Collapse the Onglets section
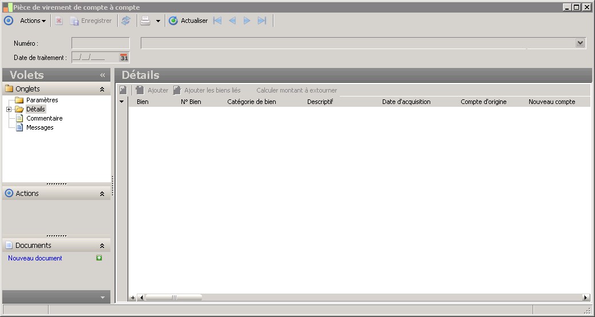595x317 pixels. (102, 89)
